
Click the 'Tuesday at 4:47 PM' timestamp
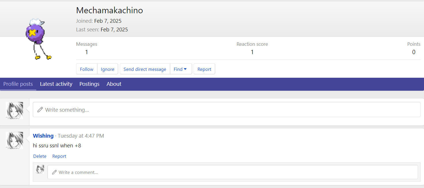pyautogui.click(x=81, y=136)
